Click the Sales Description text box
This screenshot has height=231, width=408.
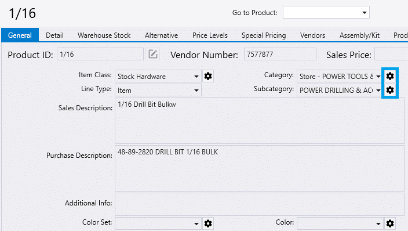260,121
